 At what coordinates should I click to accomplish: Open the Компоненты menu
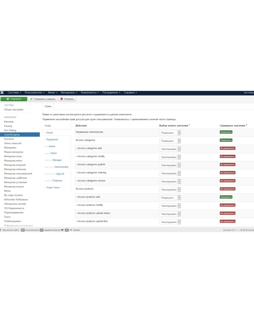click(90, 93)
